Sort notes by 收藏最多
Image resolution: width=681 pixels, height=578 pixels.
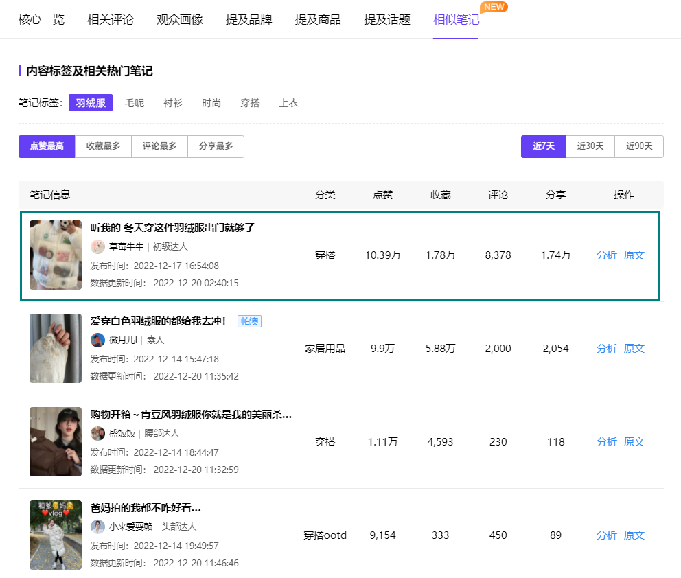pyautogui.click(x=103, y=146)
